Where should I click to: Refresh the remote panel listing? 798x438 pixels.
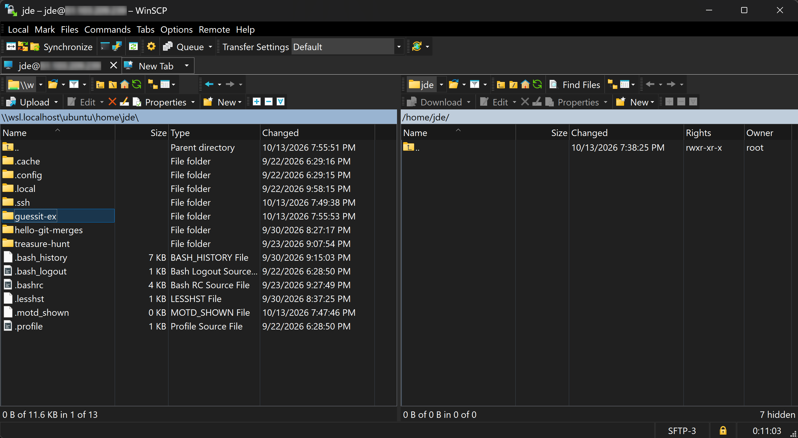pyautogui.click(x=538, y=84)
